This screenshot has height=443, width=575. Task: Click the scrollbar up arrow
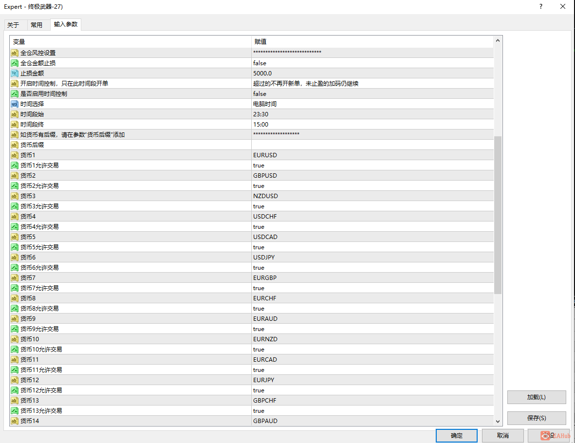pos(498,41)
